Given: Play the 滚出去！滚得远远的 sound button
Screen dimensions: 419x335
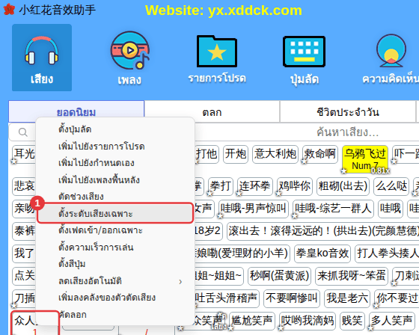Looking at the screenshot, I should (322, 231).
